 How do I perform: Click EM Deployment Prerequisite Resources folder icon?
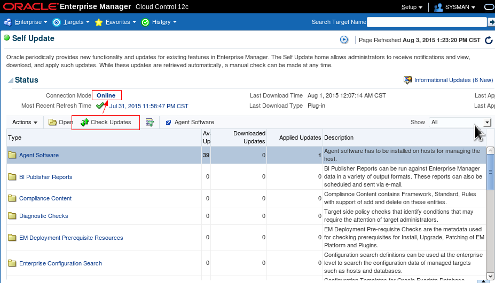click(12, 238)
